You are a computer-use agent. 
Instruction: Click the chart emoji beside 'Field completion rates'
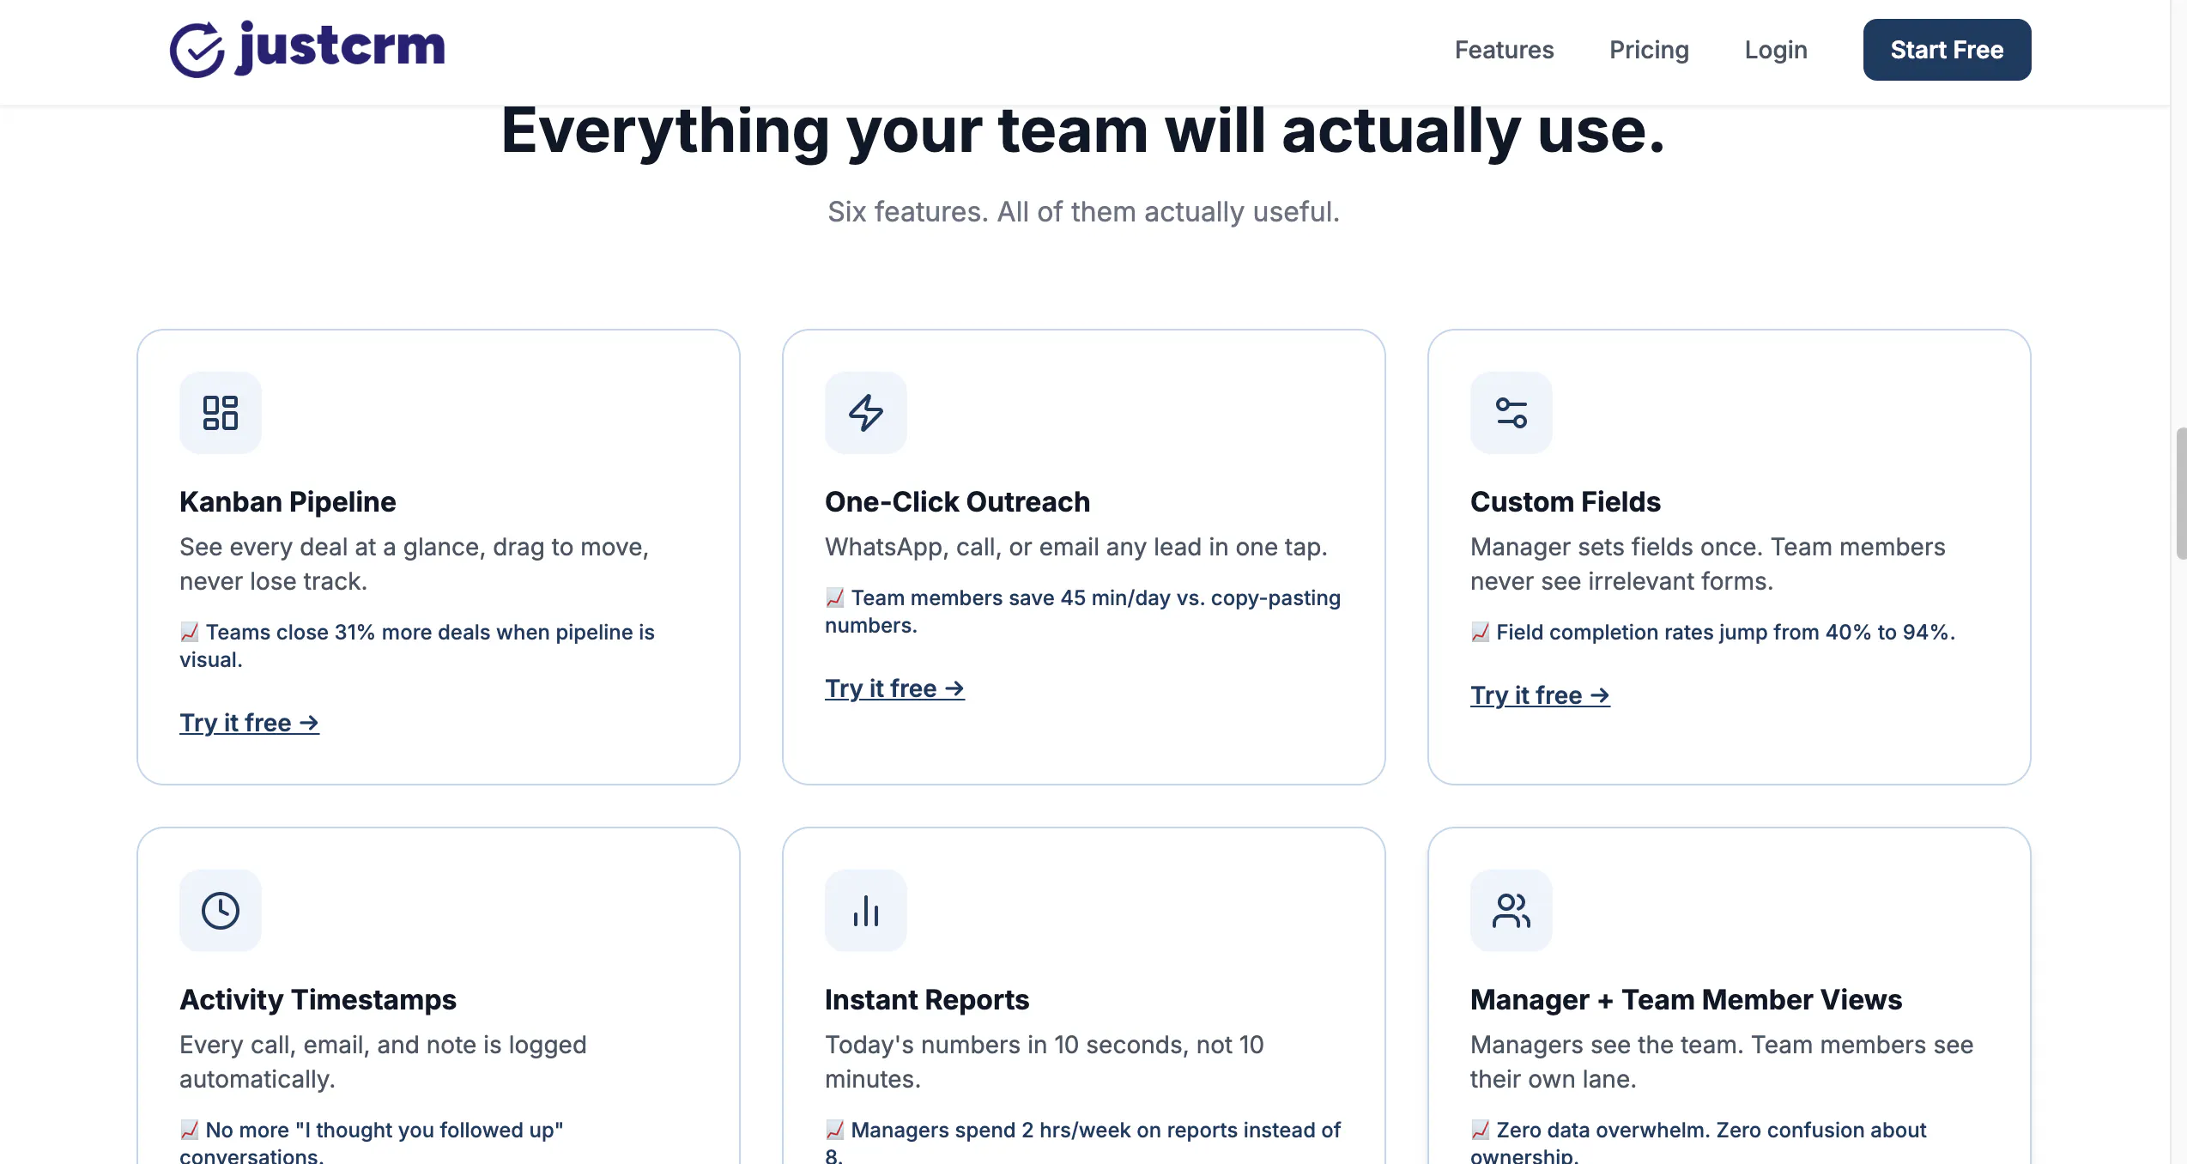[x=1481, y=633]
